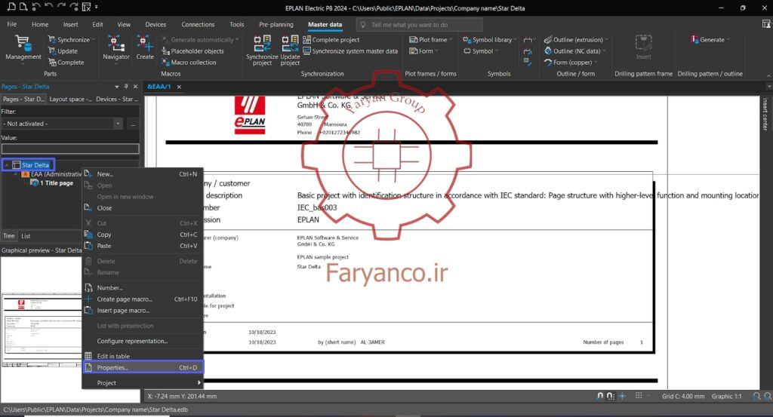This screenshot has height=417, width=773.
Task: Collapse the Star Delta project tree node
Action: click(6, 165)
